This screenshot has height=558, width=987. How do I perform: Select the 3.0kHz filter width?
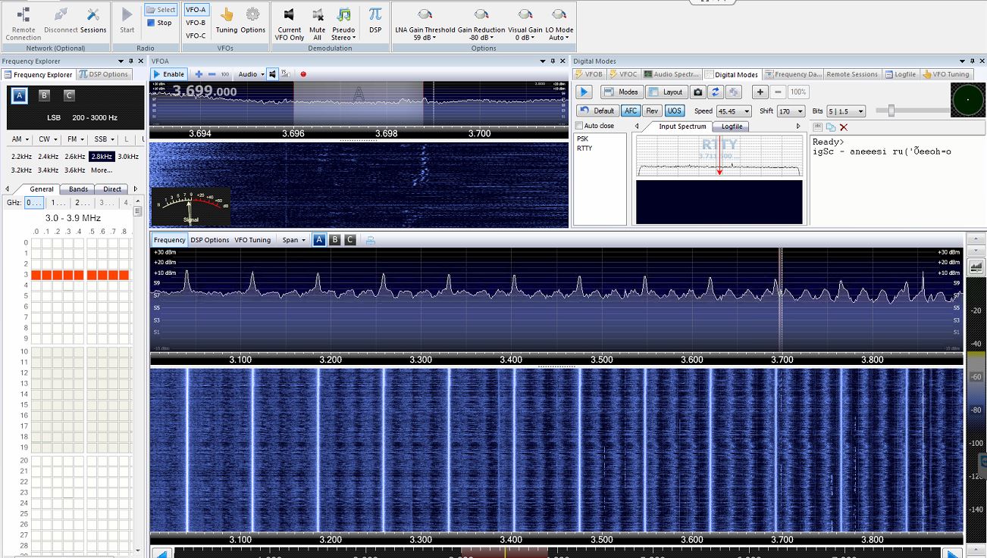(128, 157)
